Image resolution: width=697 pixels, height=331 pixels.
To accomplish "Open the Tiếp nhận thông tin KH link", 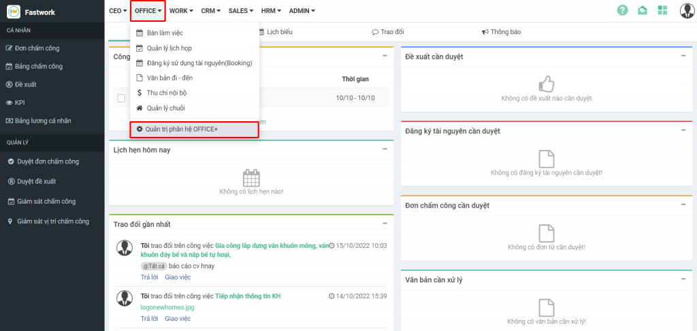I will 248,296.
